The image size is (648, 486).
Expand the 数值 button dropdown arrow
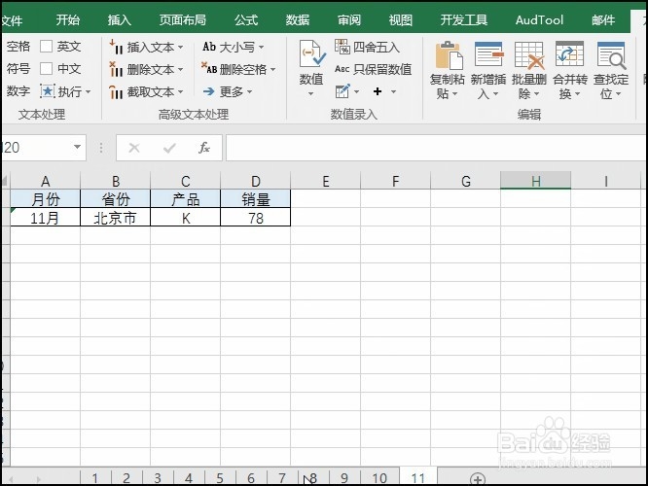pyautogui.click(x=310, y=94)
